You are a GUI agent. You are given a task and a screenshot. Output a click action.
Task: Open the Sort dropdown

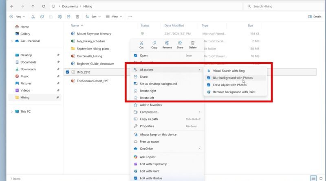pos(93,17)
